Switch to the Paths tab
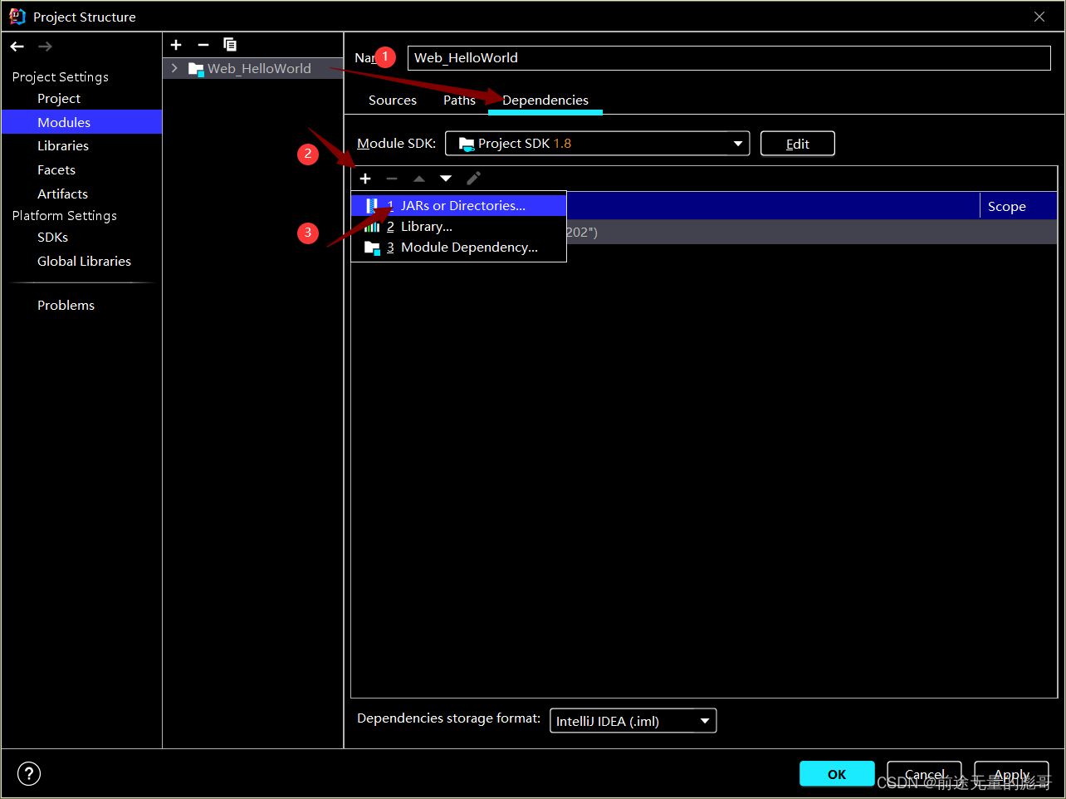The height and width of the screenshot is (799, 1066). (459, 100)
